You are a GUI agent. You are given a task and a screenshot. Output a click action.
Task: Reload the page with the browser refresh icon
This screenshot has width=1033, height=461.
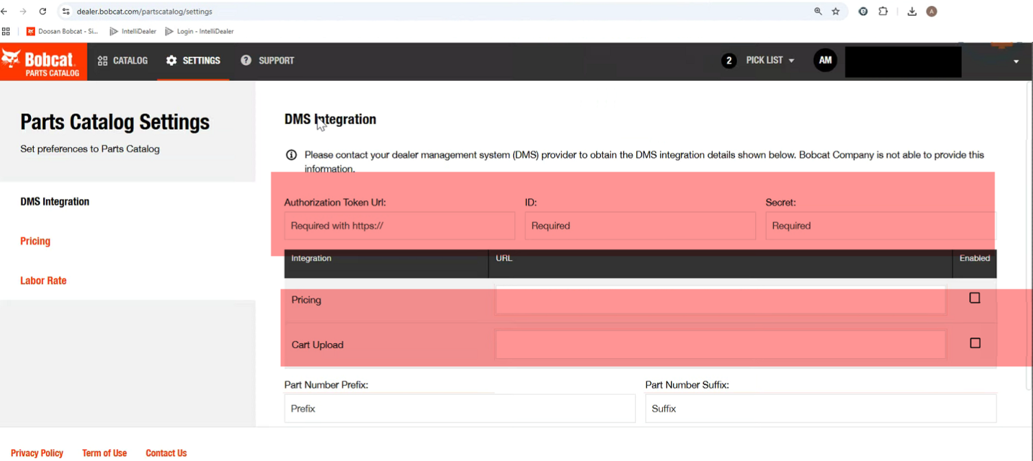[x=43, y=12]
